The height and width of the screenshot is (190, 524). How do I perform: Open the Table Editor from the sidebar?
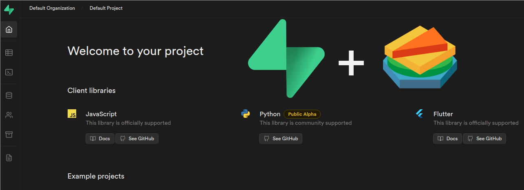[9, 53]
